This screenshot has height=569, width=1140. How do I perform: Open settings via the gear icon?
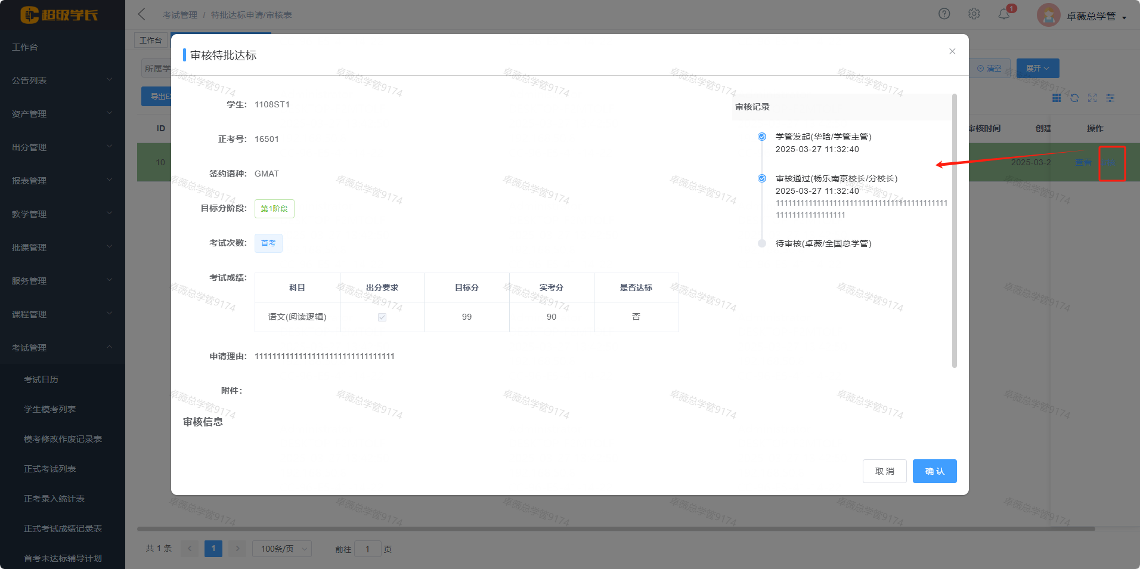(974, 14)
